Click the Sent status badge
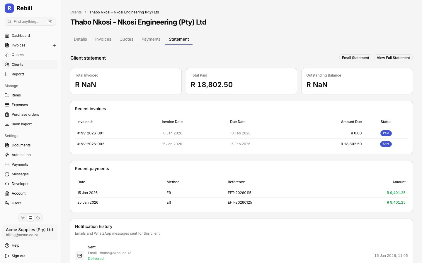Screen dimensions: 422x263 [x=386, y=144]
